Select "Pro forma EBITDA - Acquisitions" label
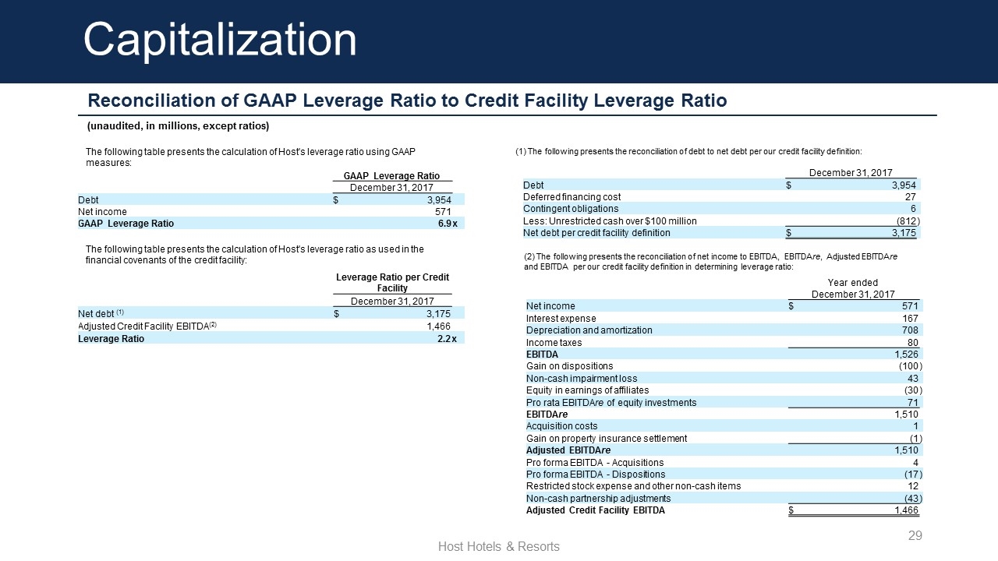Image resolution: width=998 pixels, height=561 pixels. point(595,462)
